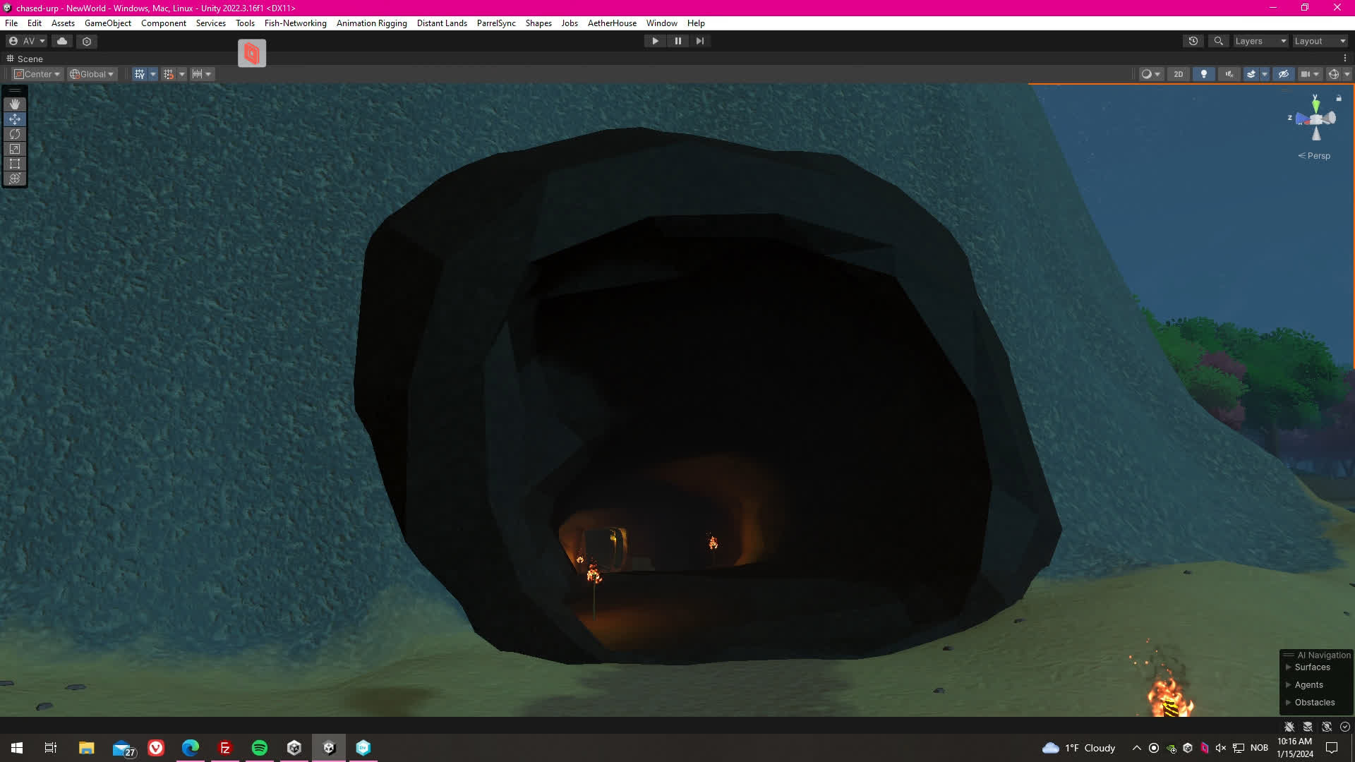Toggle scene audio mute button

pyautogui.click(x=1229, y=74)
